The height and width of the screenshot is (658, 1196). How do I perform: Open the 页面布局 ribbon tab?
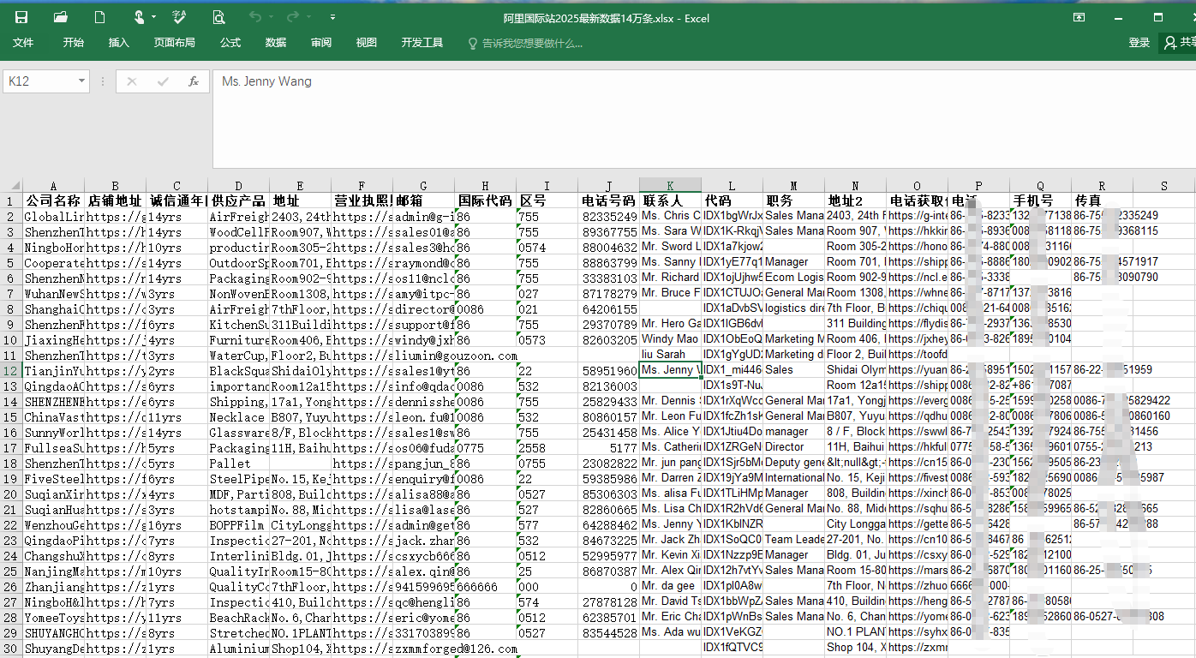pyautogui.click(x=175, y=43)
